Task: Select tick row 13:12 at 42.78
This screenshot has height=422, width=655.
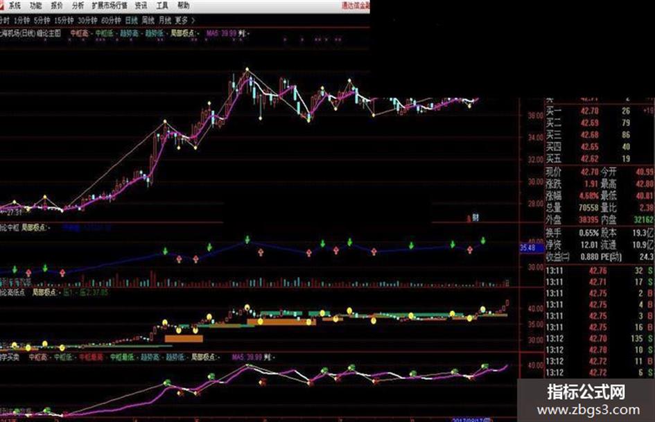Action: [x=600, y=350]
